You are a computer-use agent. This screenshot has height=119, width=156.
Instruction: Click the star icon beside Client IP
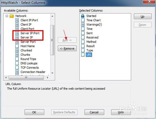pos(17,25)
